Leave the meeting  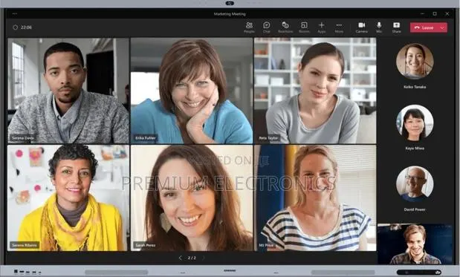[x=424, y=27]
